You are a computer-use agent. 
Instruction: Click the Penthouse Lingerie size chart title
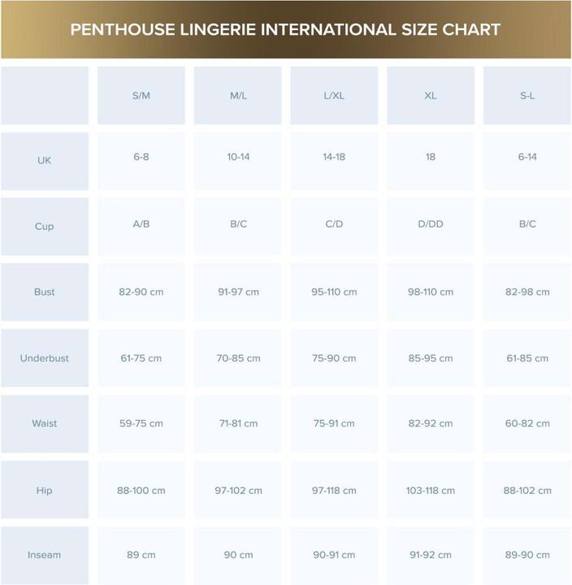tap(285, 30)
